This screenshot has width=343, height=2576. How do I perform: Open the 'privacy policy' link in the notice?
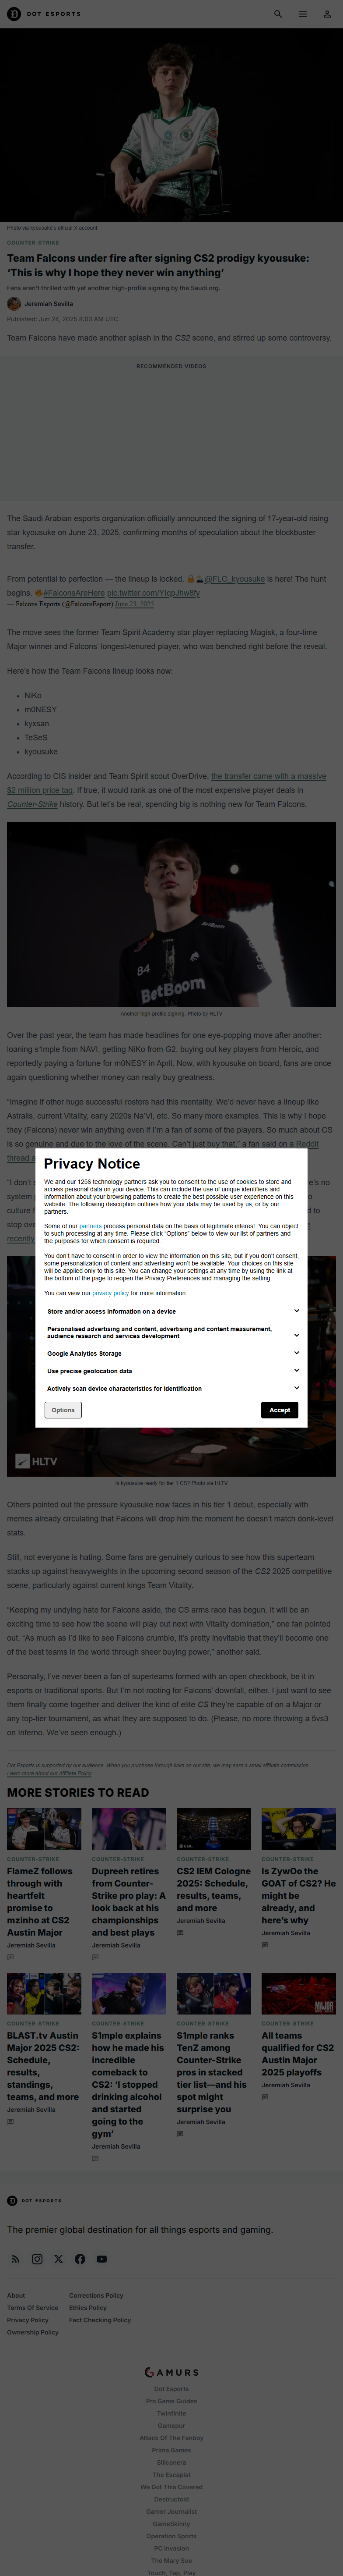110,1293
